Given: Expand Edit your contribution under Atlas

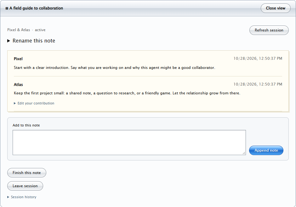Looking at the screenshot, I should click(x=34, y=103).
